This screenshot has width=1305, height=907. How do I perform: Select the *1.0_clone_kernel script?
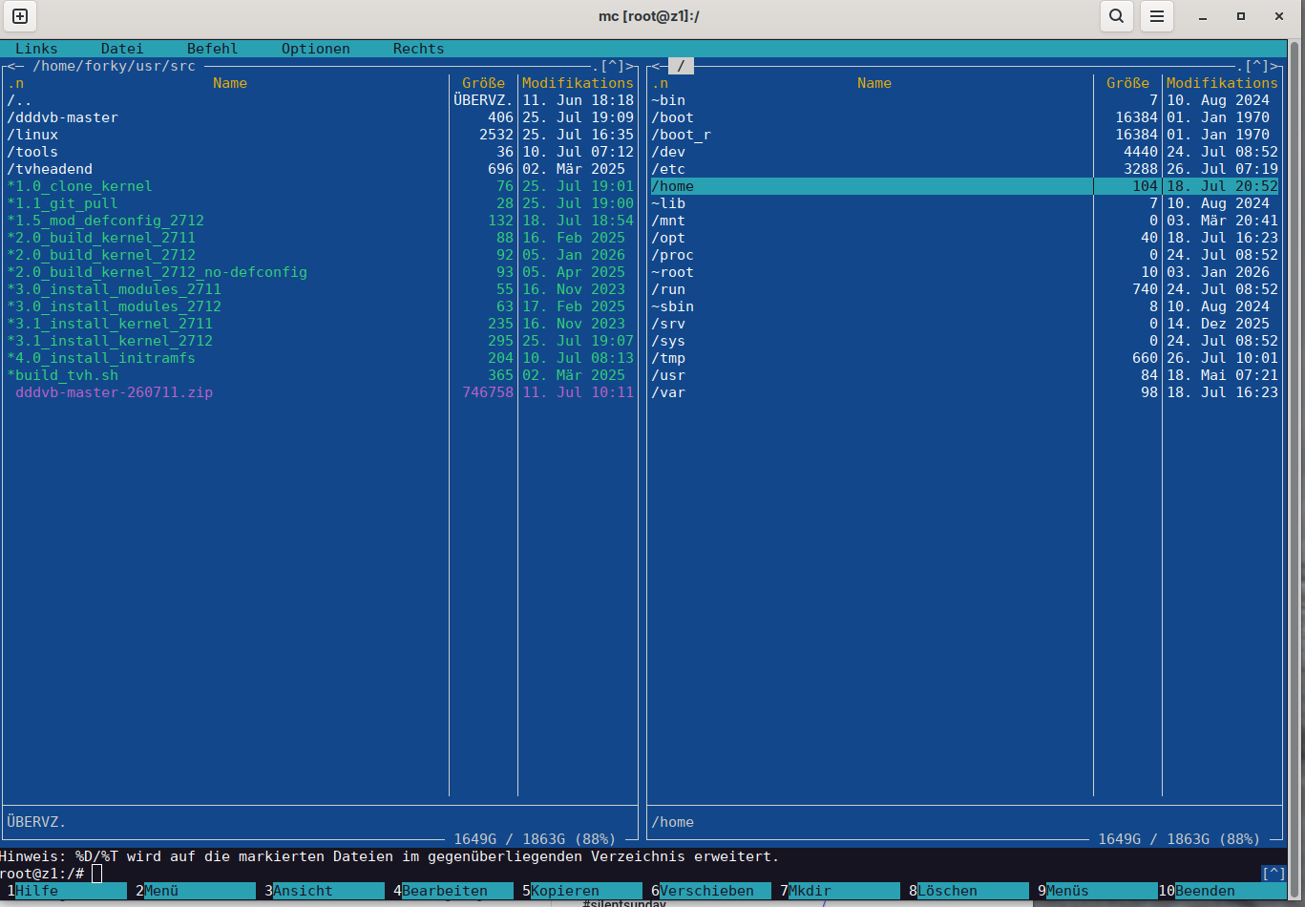tap(321, 186)
